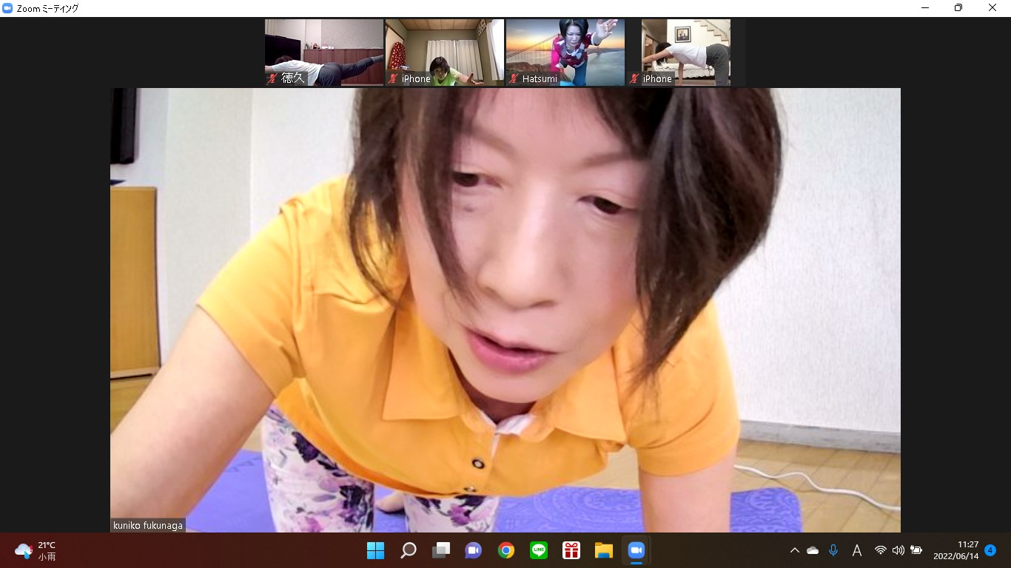1011x568 pixels.
Task: Click the Zoom logo in title bar
Action: (x=7, y=8)
